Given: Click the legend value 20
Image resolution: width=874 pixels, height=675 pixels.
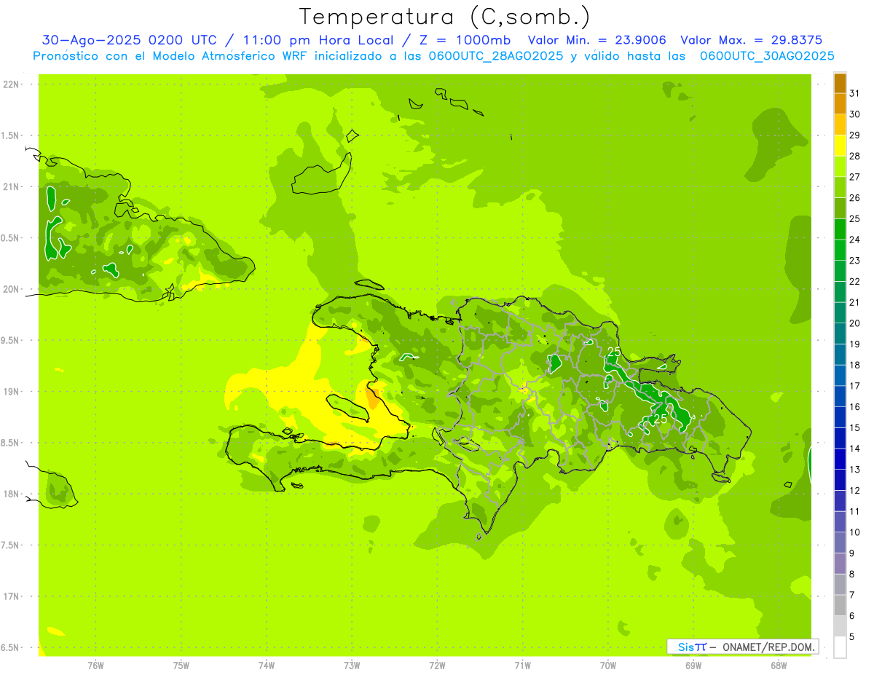Looking at the screenshot, I should coord(854,323).
